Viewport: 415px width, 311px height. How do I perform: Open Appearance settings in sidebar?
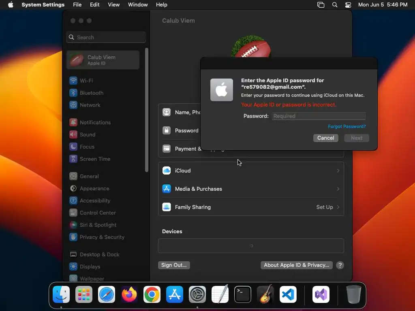[x=89, y=189]
